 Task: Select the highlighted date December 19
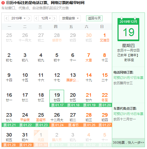(x=57, y=96)
